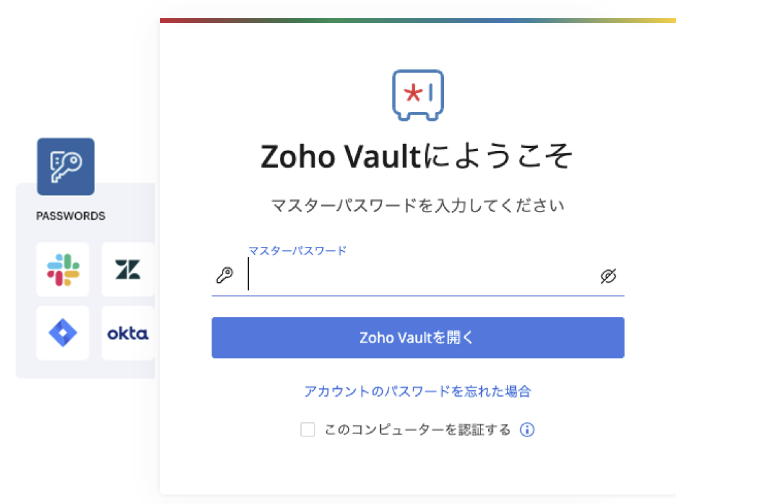Click the このコンピューターを認証する label text
This screenshot has height=504, width=759.
[x=417, y=430]
